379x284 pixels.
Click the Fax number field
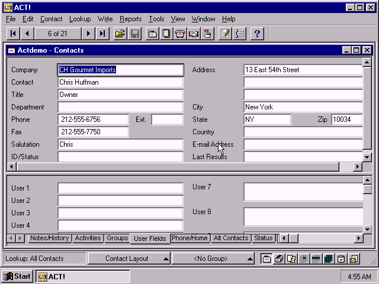click(94, 132)
